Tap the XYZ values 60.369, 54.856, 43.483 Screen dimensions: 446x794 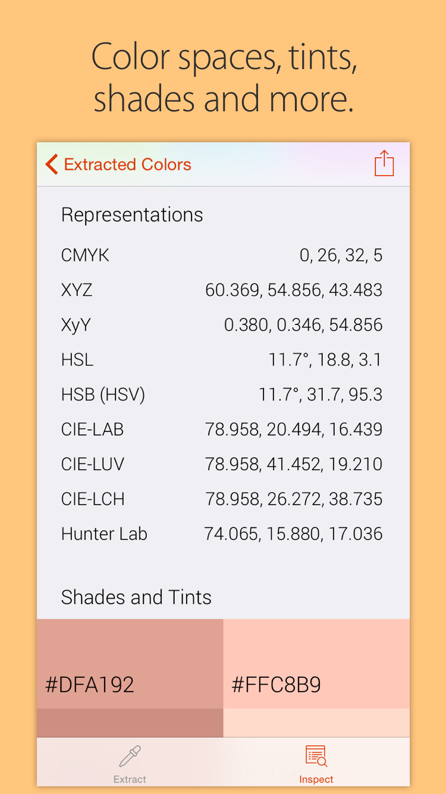tap(294, 290)
